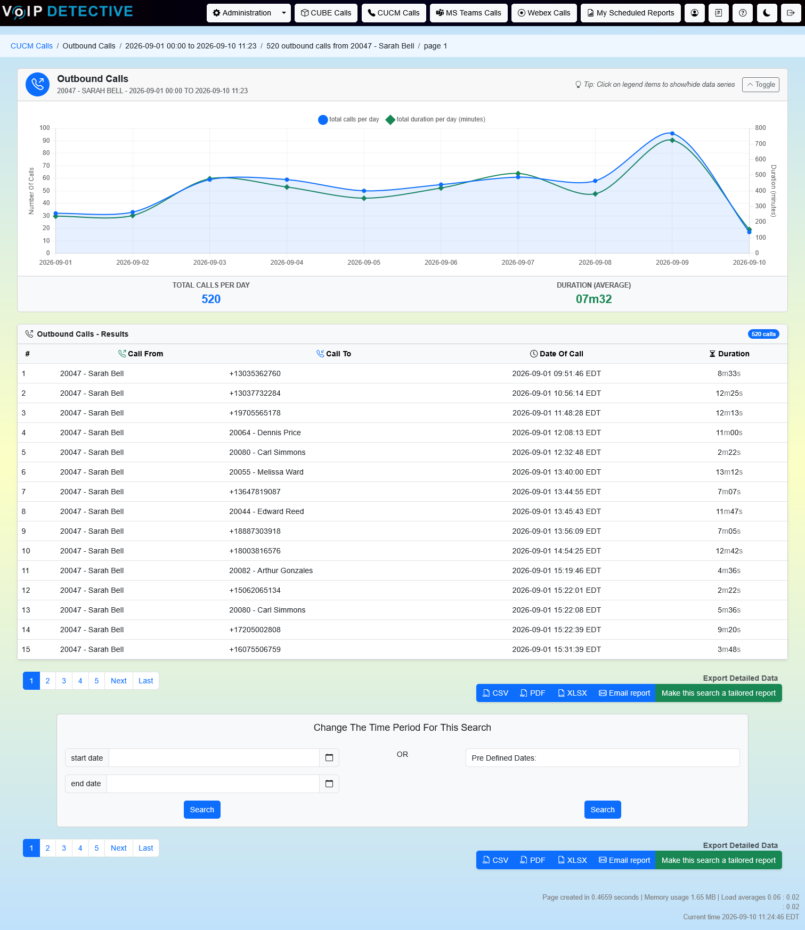
Task: Click Last in lower pagination
Action: pyautogui.click(x=146, y=848)
